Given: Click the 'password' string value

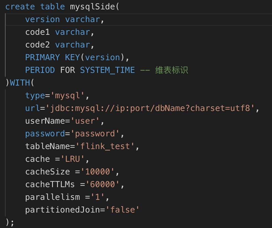Looking at the screenshot, I should pos(95,134).
